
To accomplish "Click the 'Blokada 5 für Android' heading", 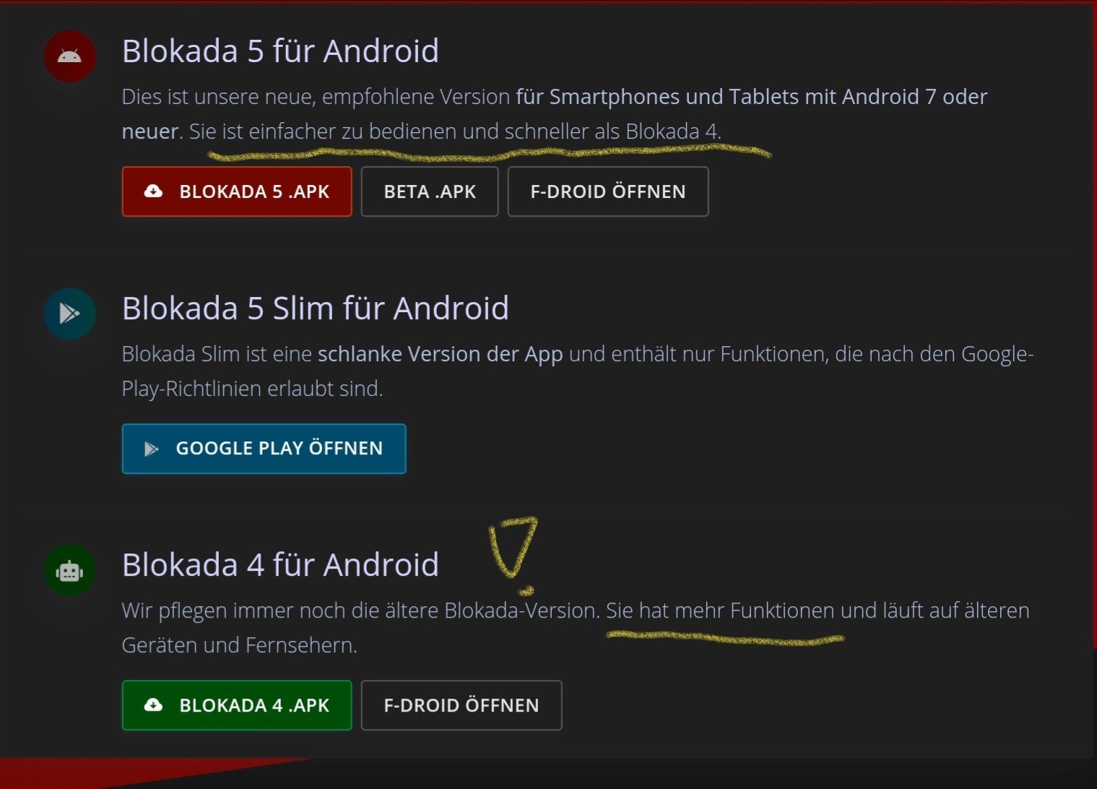I will point(280,51).
